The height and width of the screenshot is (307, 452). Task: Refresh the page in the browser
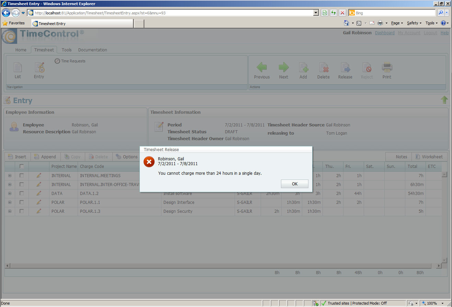click(x=334, y=13)
